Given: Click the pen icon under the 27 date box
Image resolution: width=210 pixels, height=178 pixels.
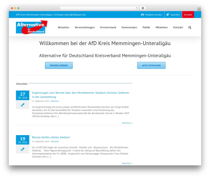Looking at the screenshot, I should click(23, 105).
